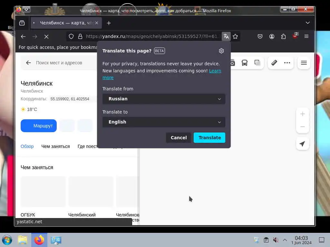Zoom in the map with plus
The height and width of the screenshot is (247, 330).
point(302,114)
